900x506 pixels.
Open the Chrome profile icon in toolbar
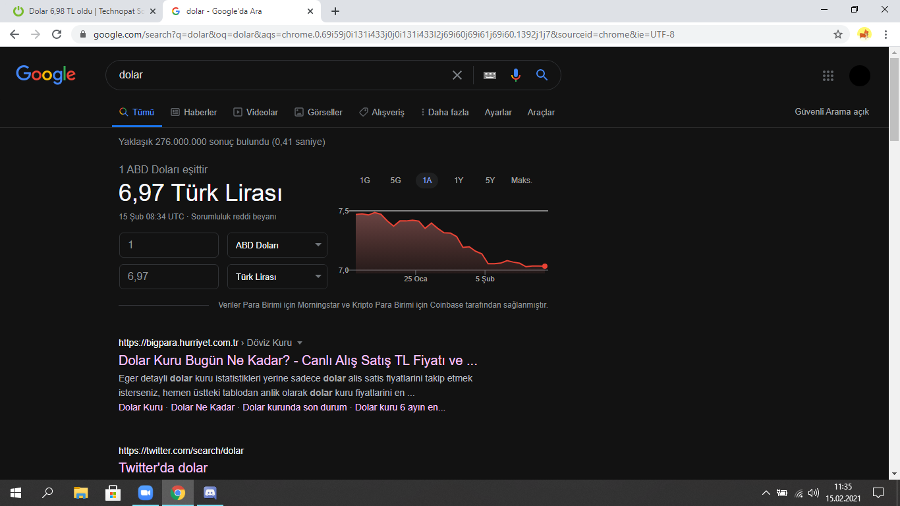(864, 34)
